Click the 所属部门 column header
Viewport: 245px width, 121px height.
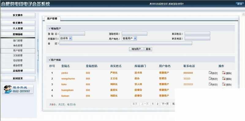pyautogui.click(x=140, y=66)
